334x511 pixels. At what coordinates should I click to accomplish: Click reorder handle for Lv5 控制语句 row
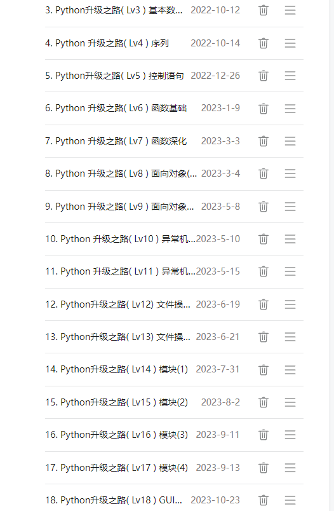[x=290, y=76]
